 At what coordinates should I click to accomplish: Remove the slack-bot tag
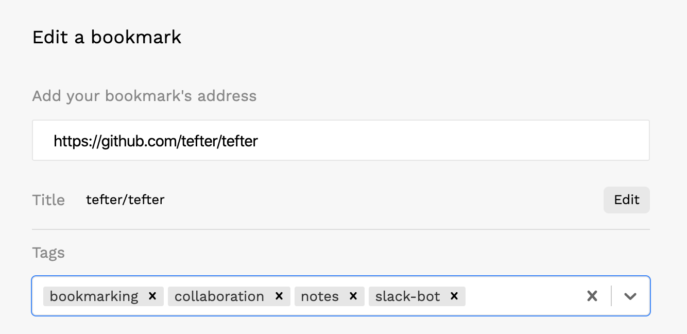tap(454, 296)
